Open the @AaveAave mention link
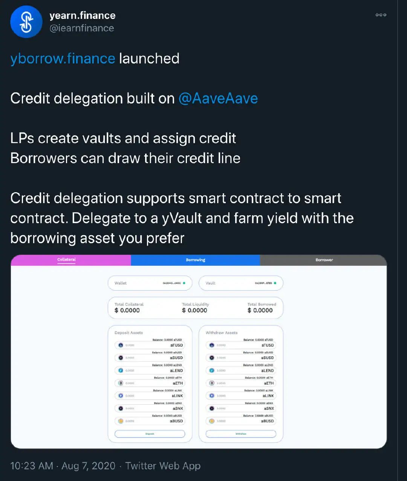This screenshot has height=481, width=407. tap(218, 99)
